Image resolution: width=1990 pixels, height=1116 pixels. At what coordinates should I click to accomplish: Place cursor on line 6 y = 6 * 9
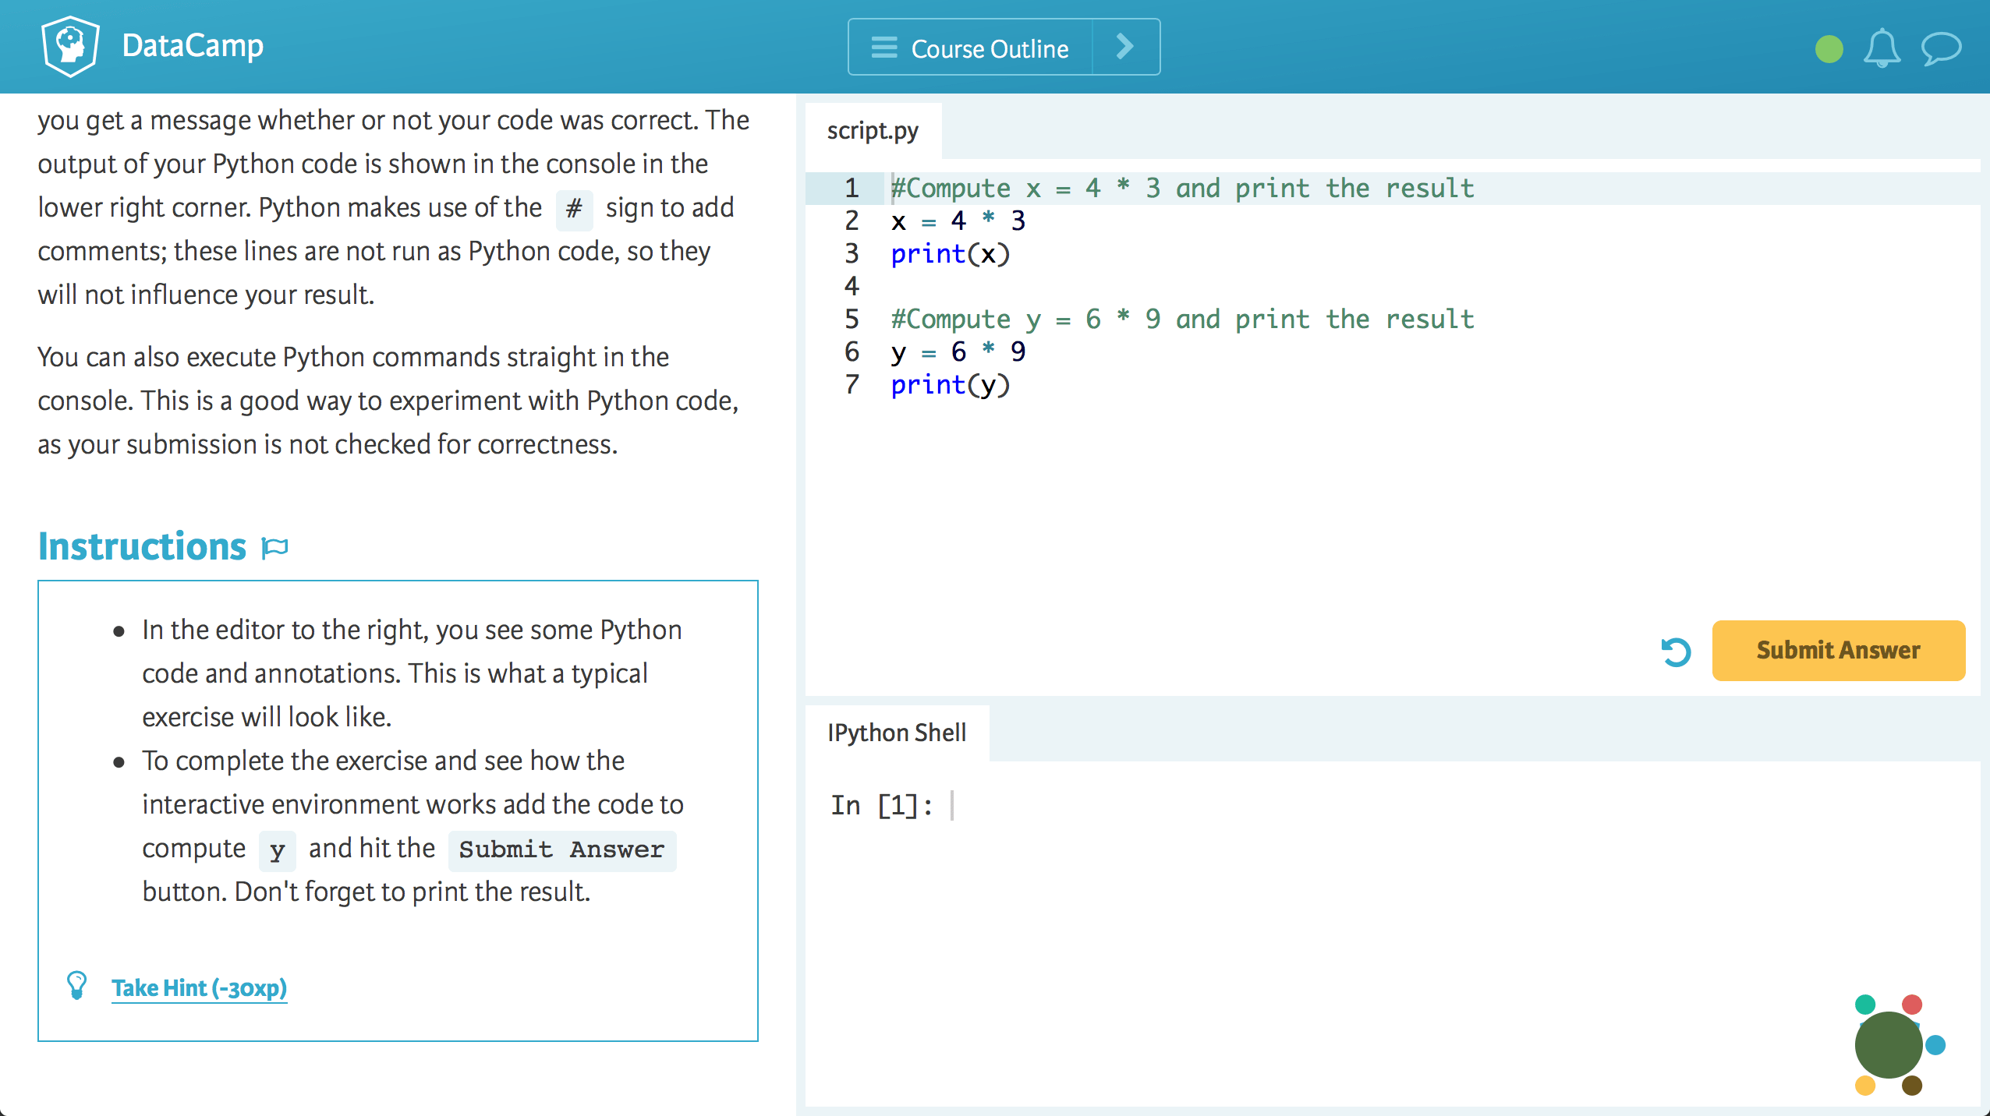959,352
